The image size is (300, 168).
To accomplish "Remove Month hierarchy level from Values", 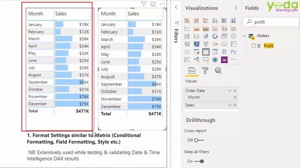I will [235, 98].
